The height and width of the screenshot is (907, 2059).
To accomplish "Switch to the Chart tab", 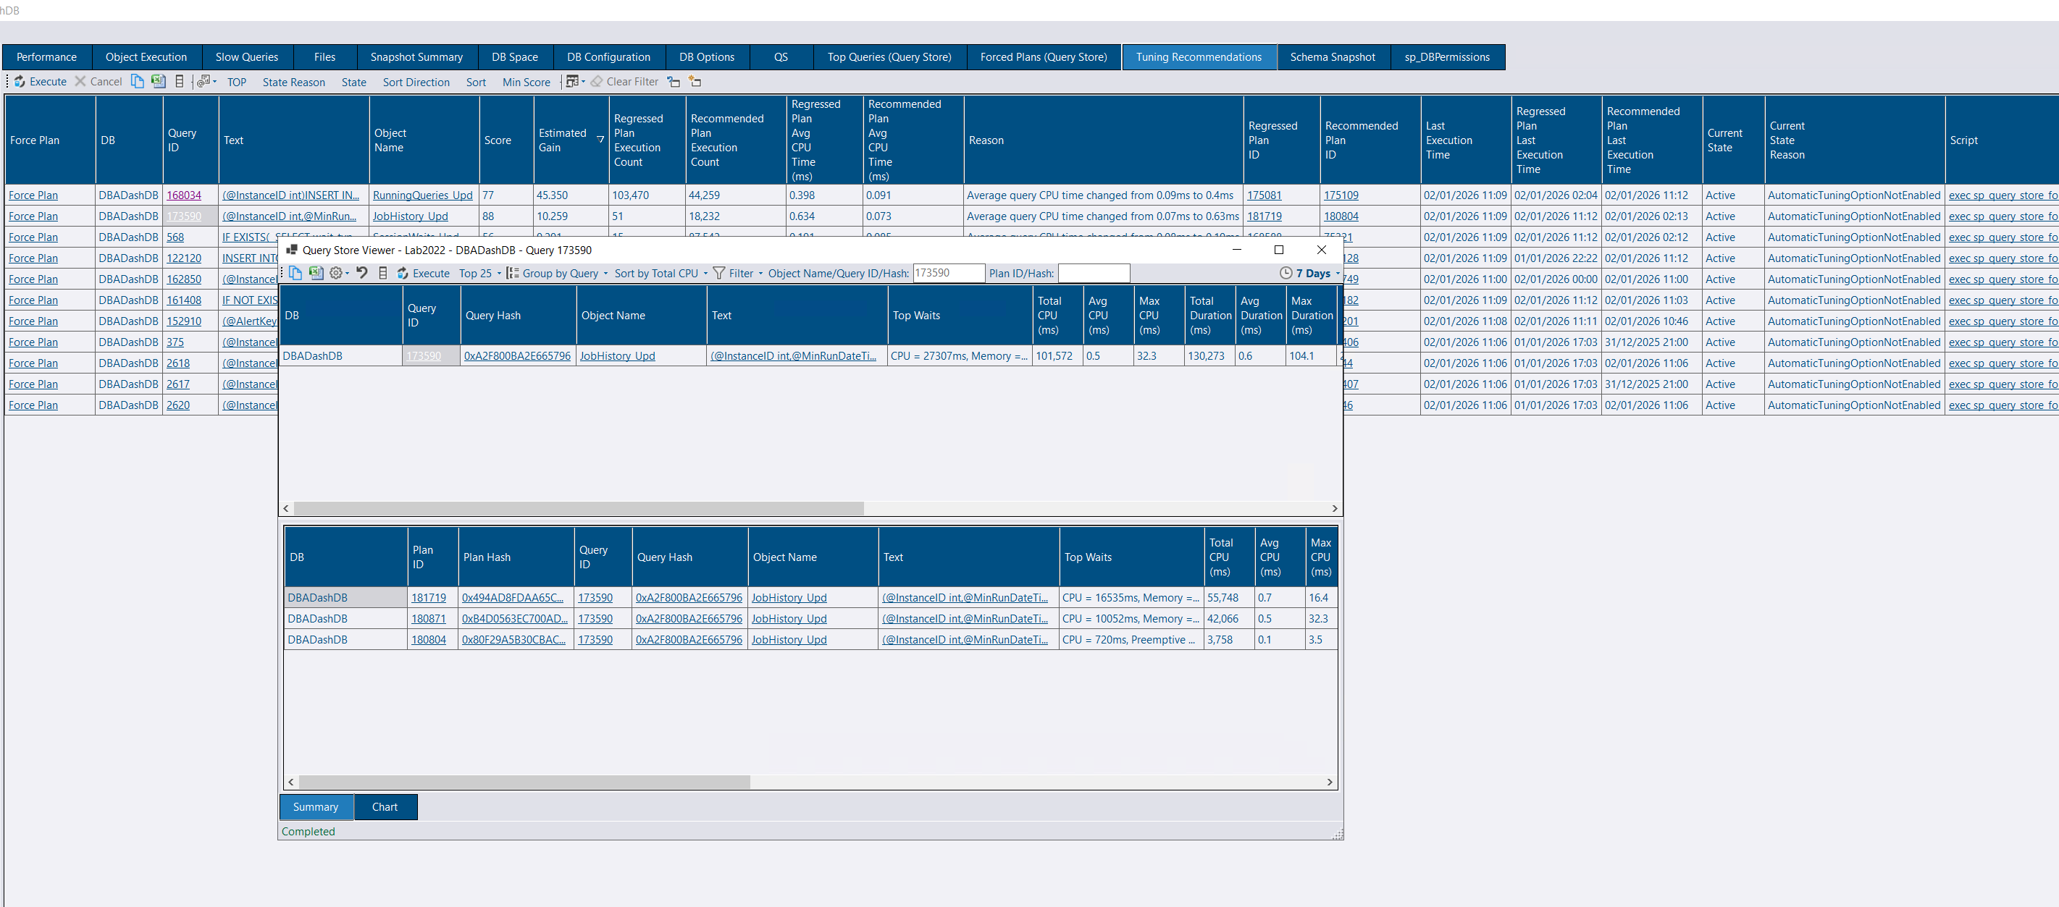I will (385, 807).
